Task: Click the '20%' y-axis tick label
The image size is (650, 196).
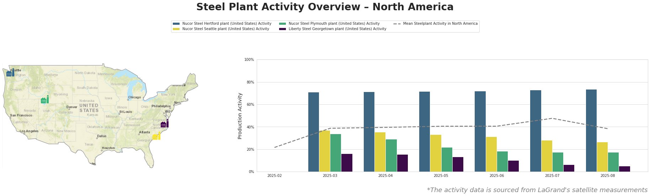Action: pos(250,149)
